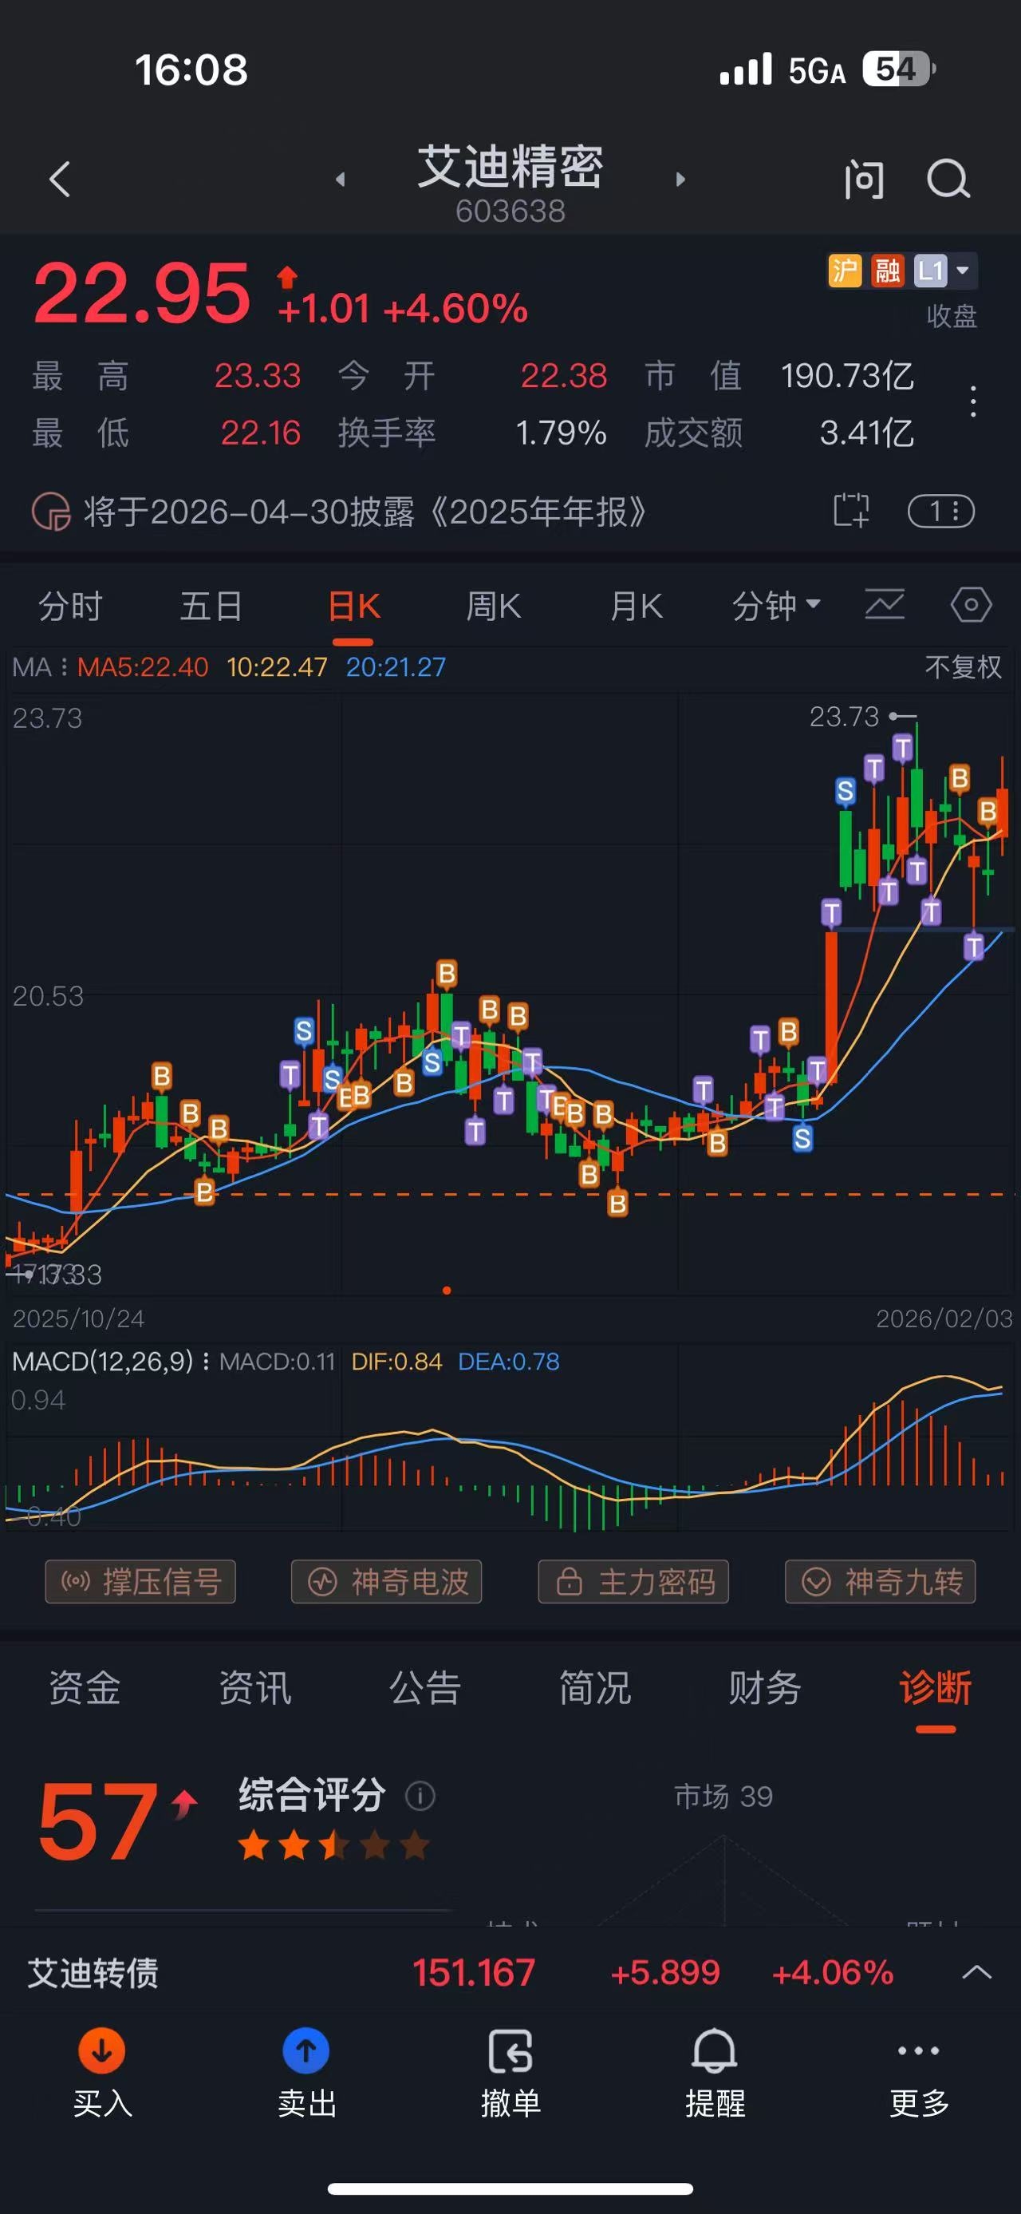
Task: Tap the current price 22.95
Action: [142, 293]
